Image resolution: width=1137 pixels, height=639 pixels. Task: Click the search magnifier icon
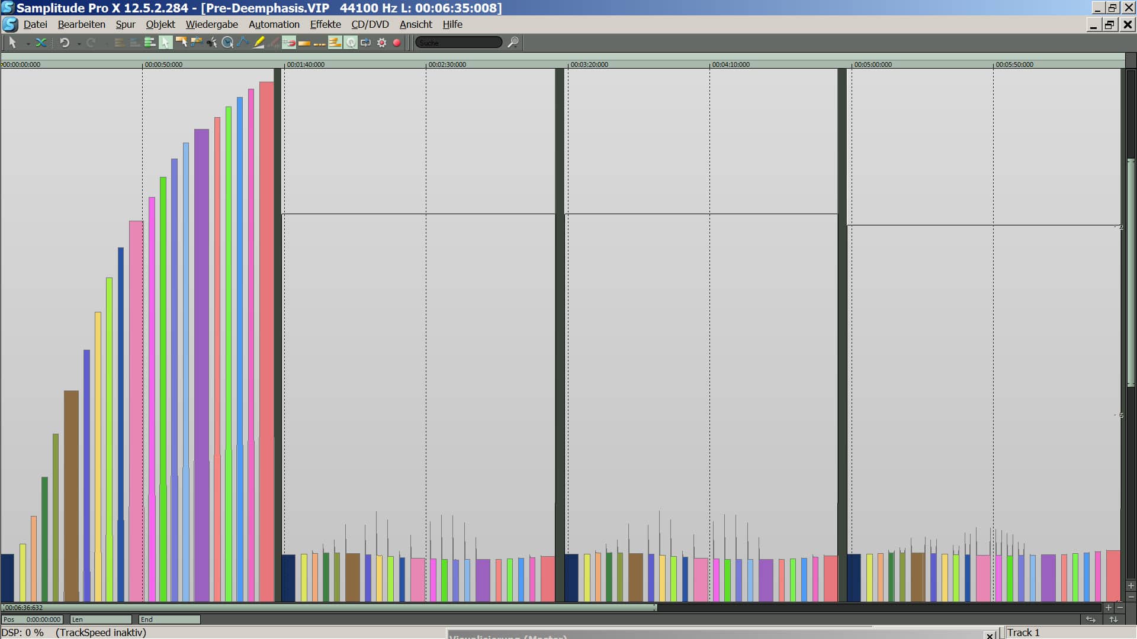(x=513, y=43)
